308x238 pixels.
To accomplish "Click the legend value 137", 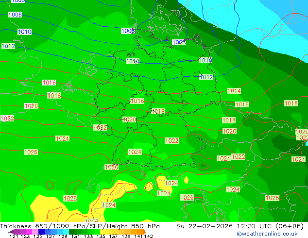I will click(113, 236).
